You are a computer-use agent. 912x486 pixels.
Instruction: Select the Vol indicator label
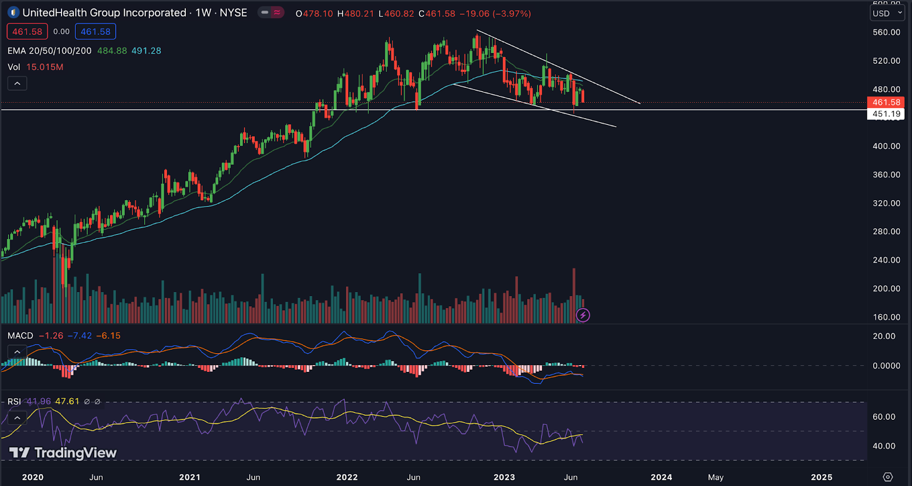[14, 67]
